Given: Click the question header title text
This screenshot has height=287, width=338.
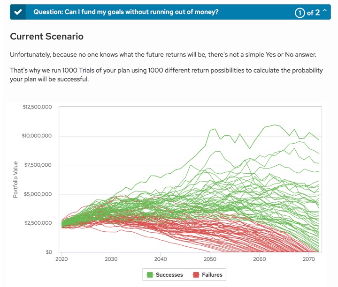Looking at the screenshot, I should click(126, 12).
